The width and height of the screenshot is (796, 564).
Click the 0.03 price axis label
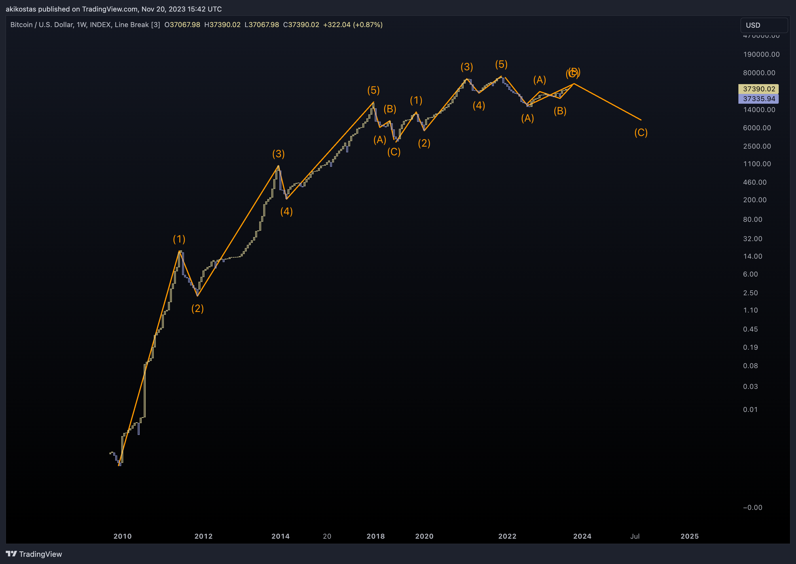[x=750, y=387]
